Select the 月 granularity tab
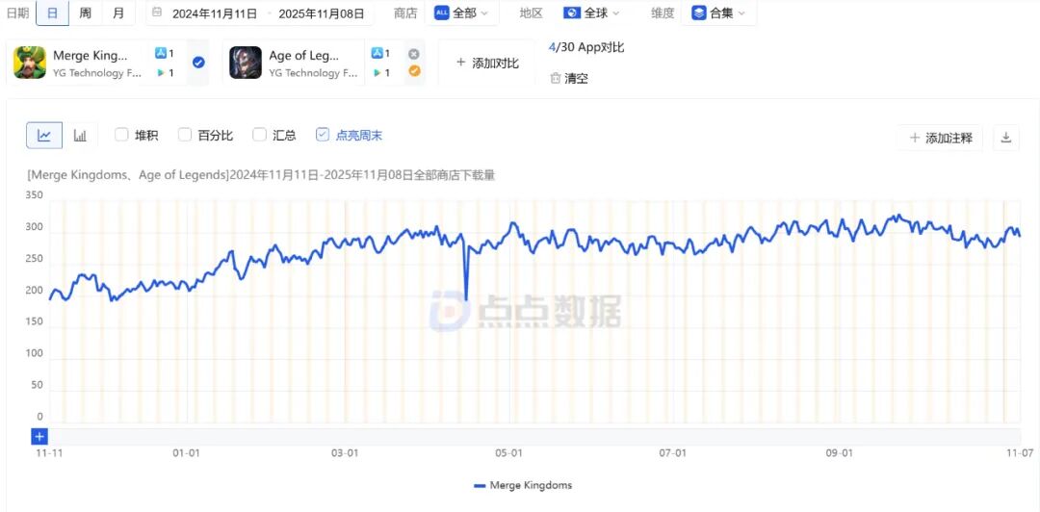Screen dimensions: 1040x512 pos(118,13)
